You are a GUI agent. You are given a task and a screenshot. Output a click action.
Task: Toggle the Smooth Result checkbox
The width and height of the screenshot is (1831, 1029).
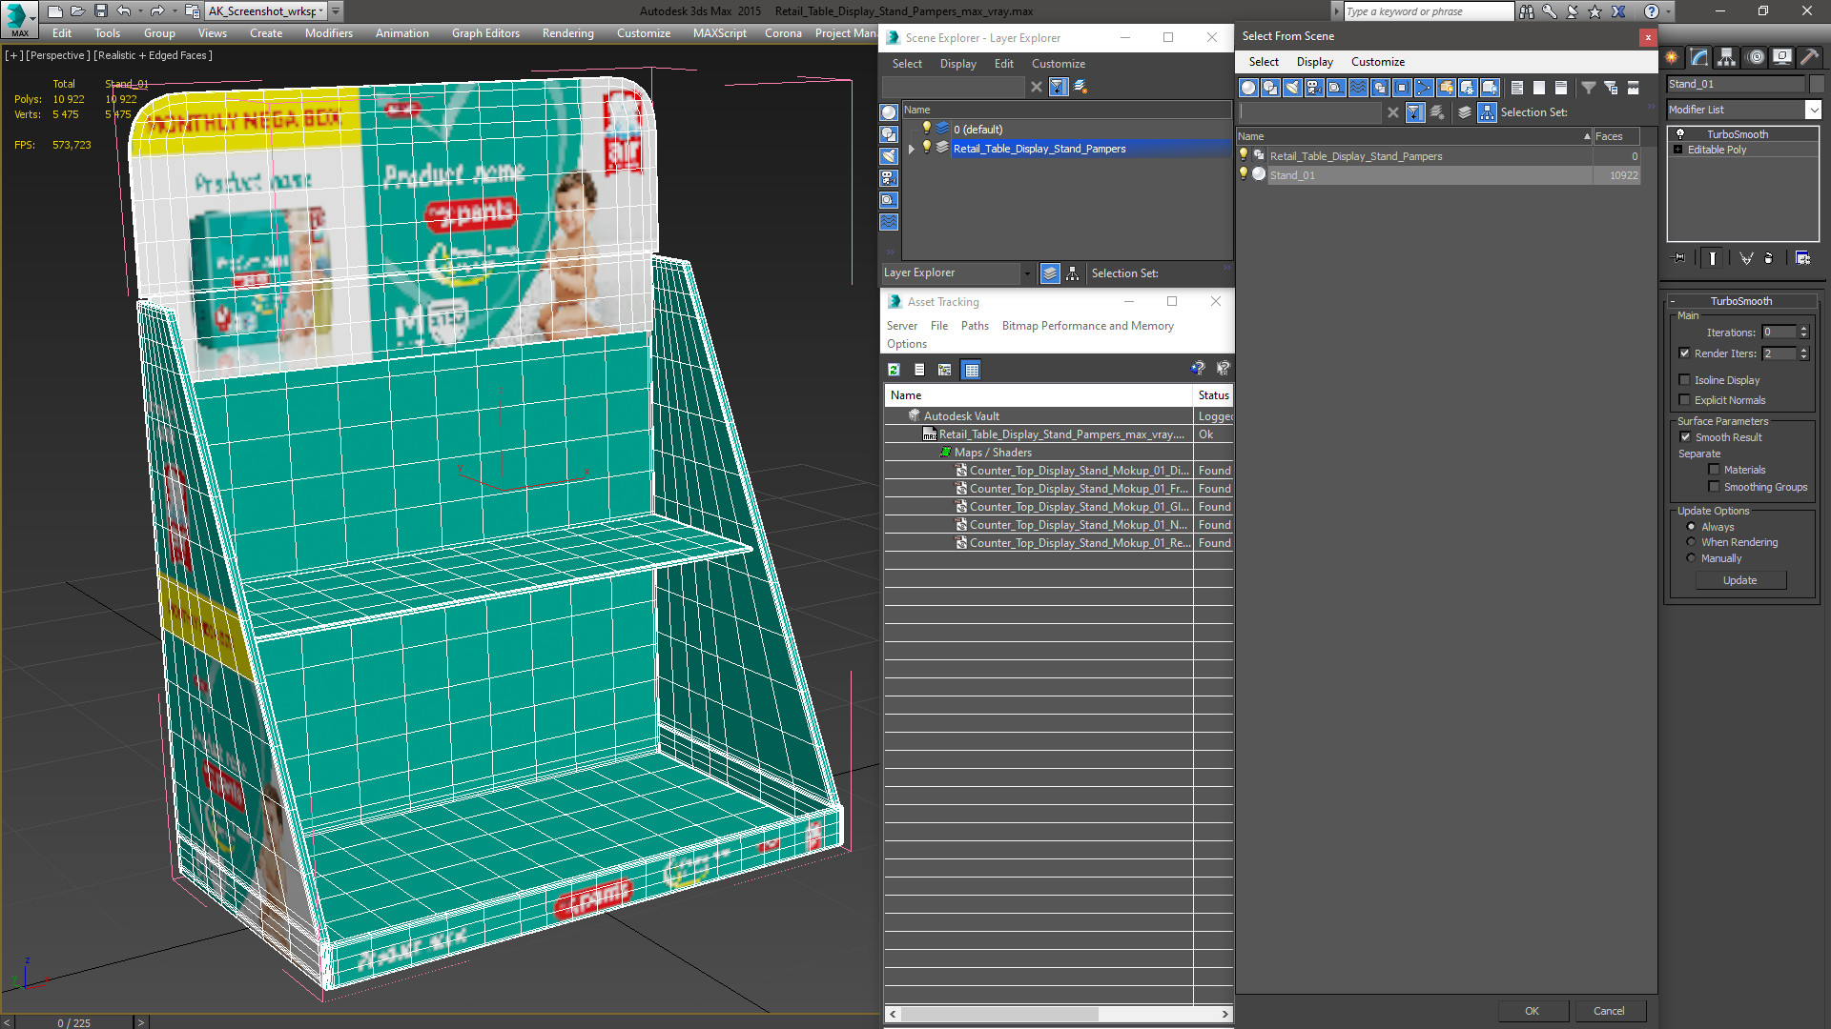coord(1684,437)
